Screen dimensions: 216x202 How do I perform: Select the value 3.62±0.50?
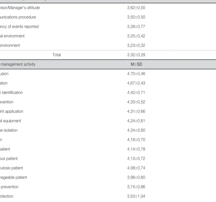136,8
